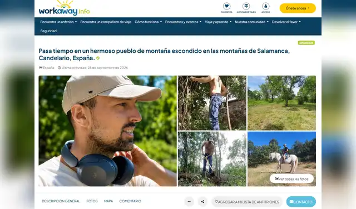Click the verified checkmark badge after España
356x209 pixels.
98,58
